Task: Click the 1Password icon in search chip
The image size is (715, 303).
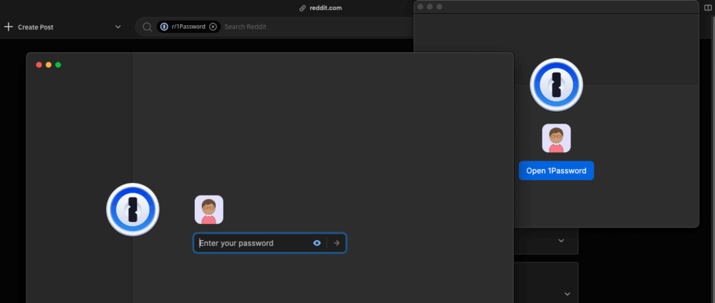Action: click(164, 27)
